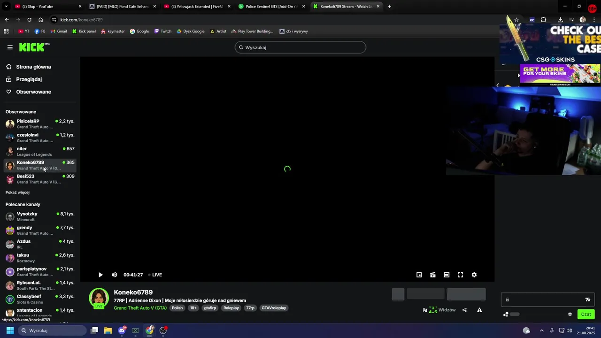Mute the stream volume speaker icon
The image size is (601, 338).
[x=114, y=275]
